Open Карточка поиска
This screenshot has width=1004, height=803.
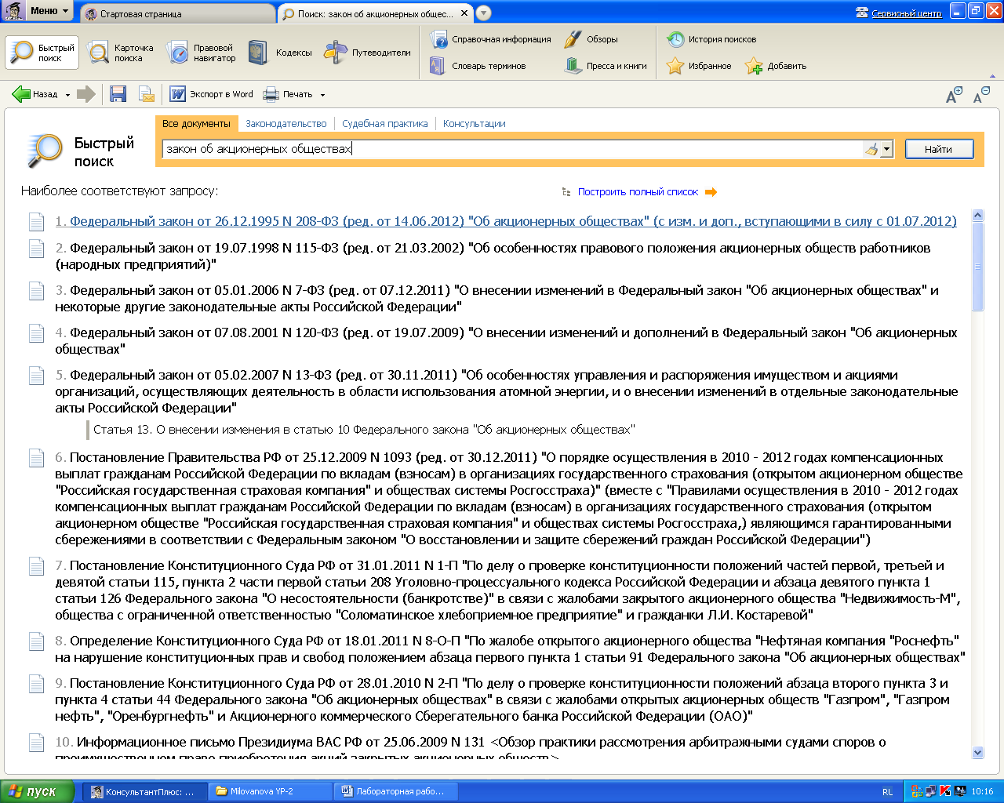point(121,53)
